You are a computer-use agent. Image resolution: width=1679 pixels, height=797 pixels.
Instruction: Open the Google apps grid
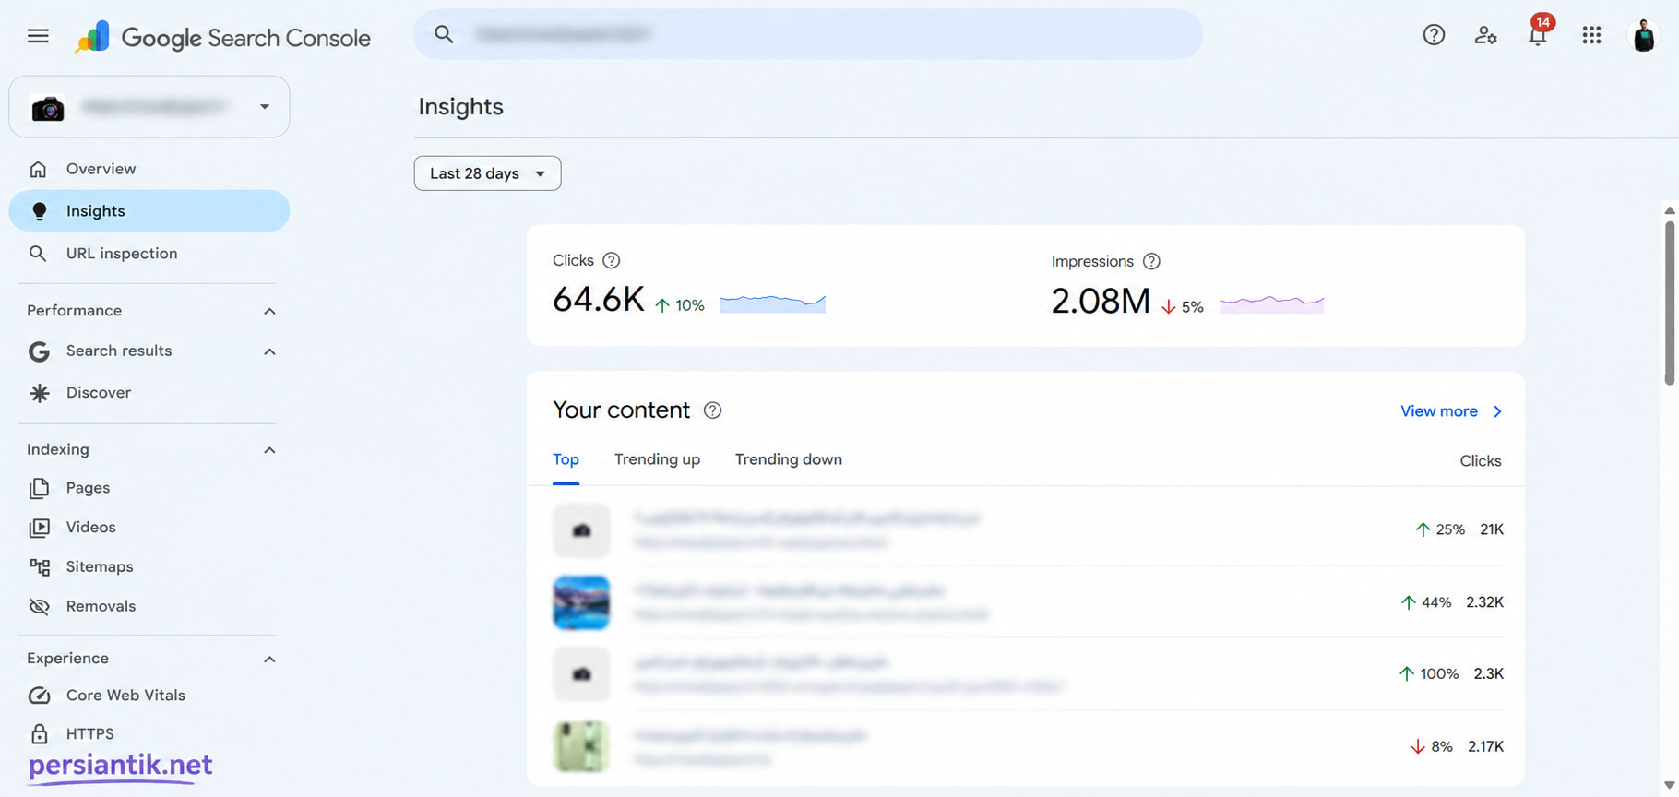(x=1591, y=35)
